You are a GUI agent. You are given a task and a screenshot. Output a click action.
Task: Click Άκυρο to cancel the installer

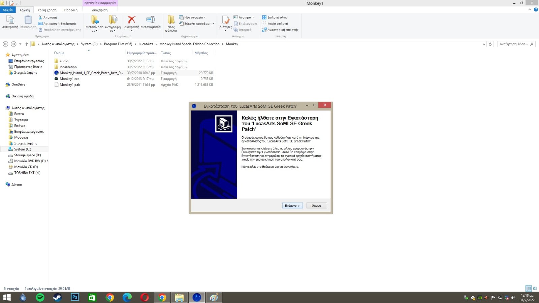317,206
